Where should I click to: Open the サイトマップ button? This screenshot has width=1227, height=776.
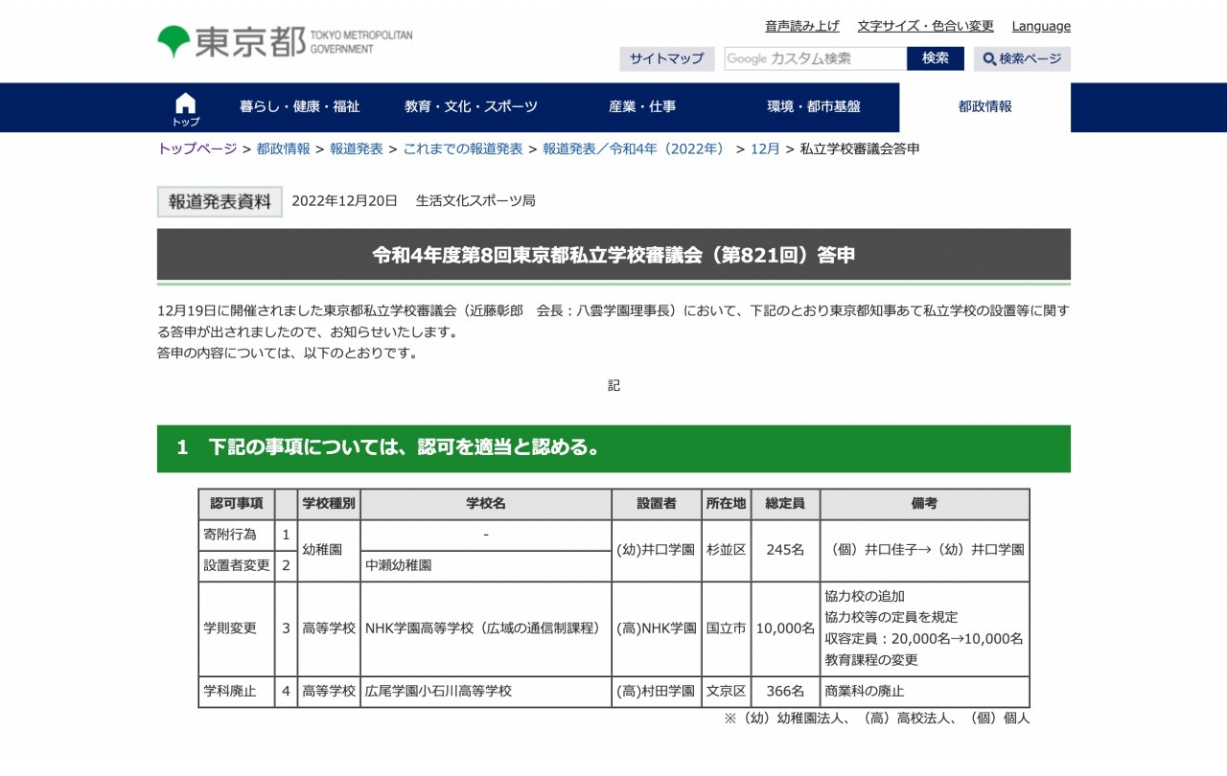tap(666, 58)
